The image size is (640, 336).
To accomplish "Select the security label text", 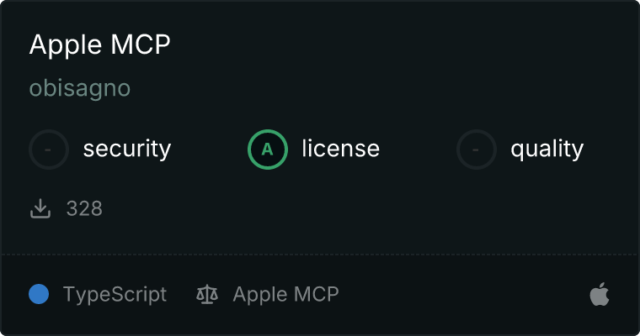I will (x=127, y=149).
